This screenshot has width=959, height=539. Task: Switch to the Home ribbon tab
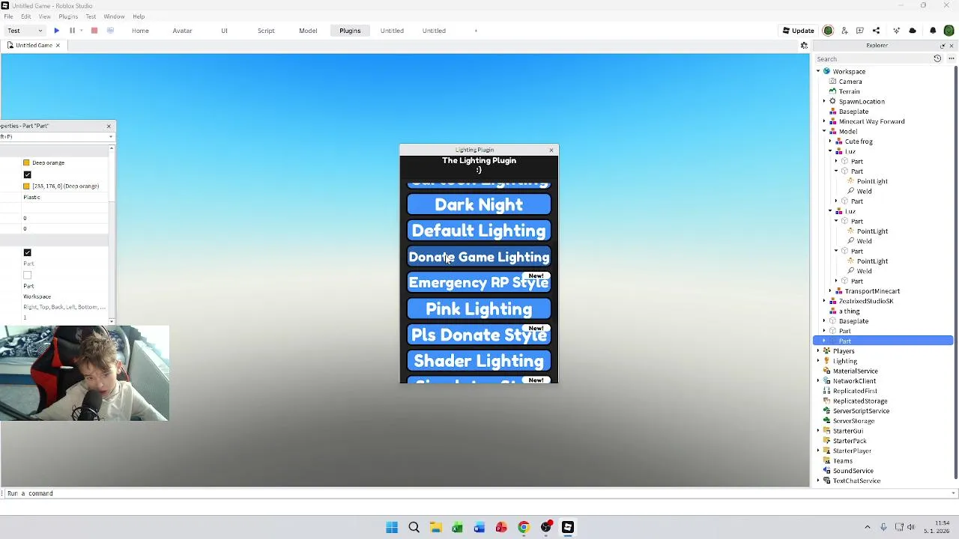pos(140,31)
